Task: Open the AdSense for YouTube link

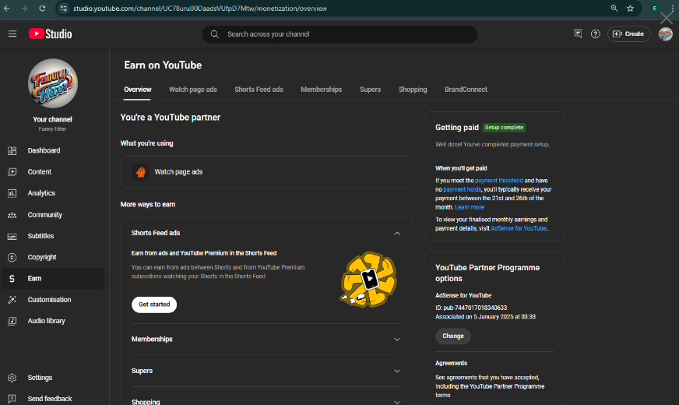Action: pos(519,228)
